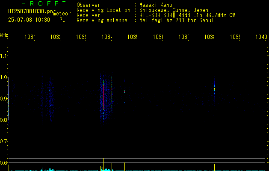Click the 0.8 frequency axis label
This screenshot has width=269, height=171.
[x=3, y=120]
